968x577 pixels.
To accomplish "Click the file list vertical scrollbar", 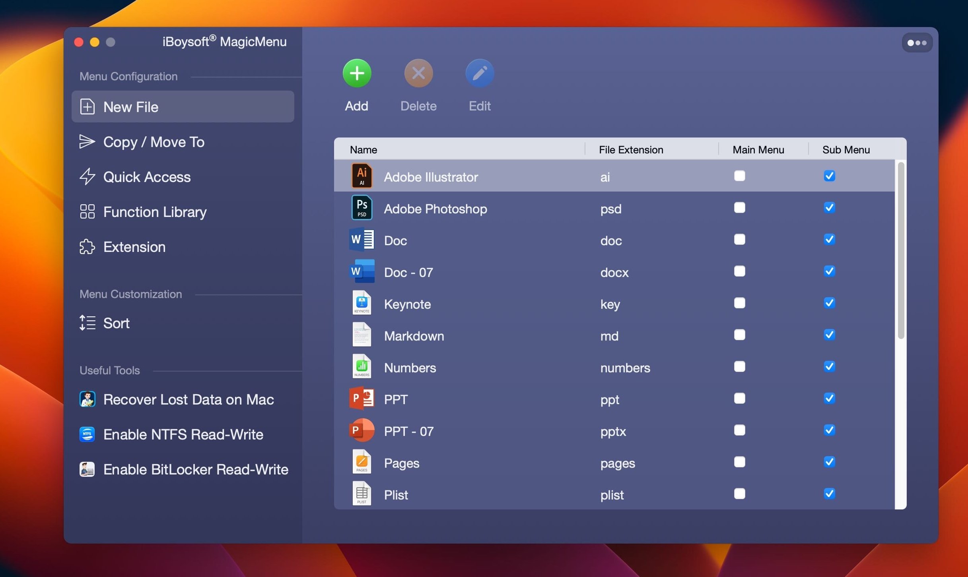I will click(x=901, y=250).
